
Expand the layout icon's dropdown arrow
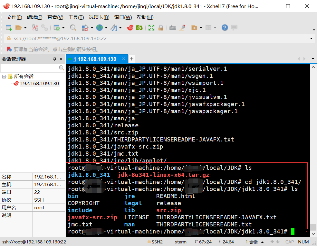tap(215, 28)
